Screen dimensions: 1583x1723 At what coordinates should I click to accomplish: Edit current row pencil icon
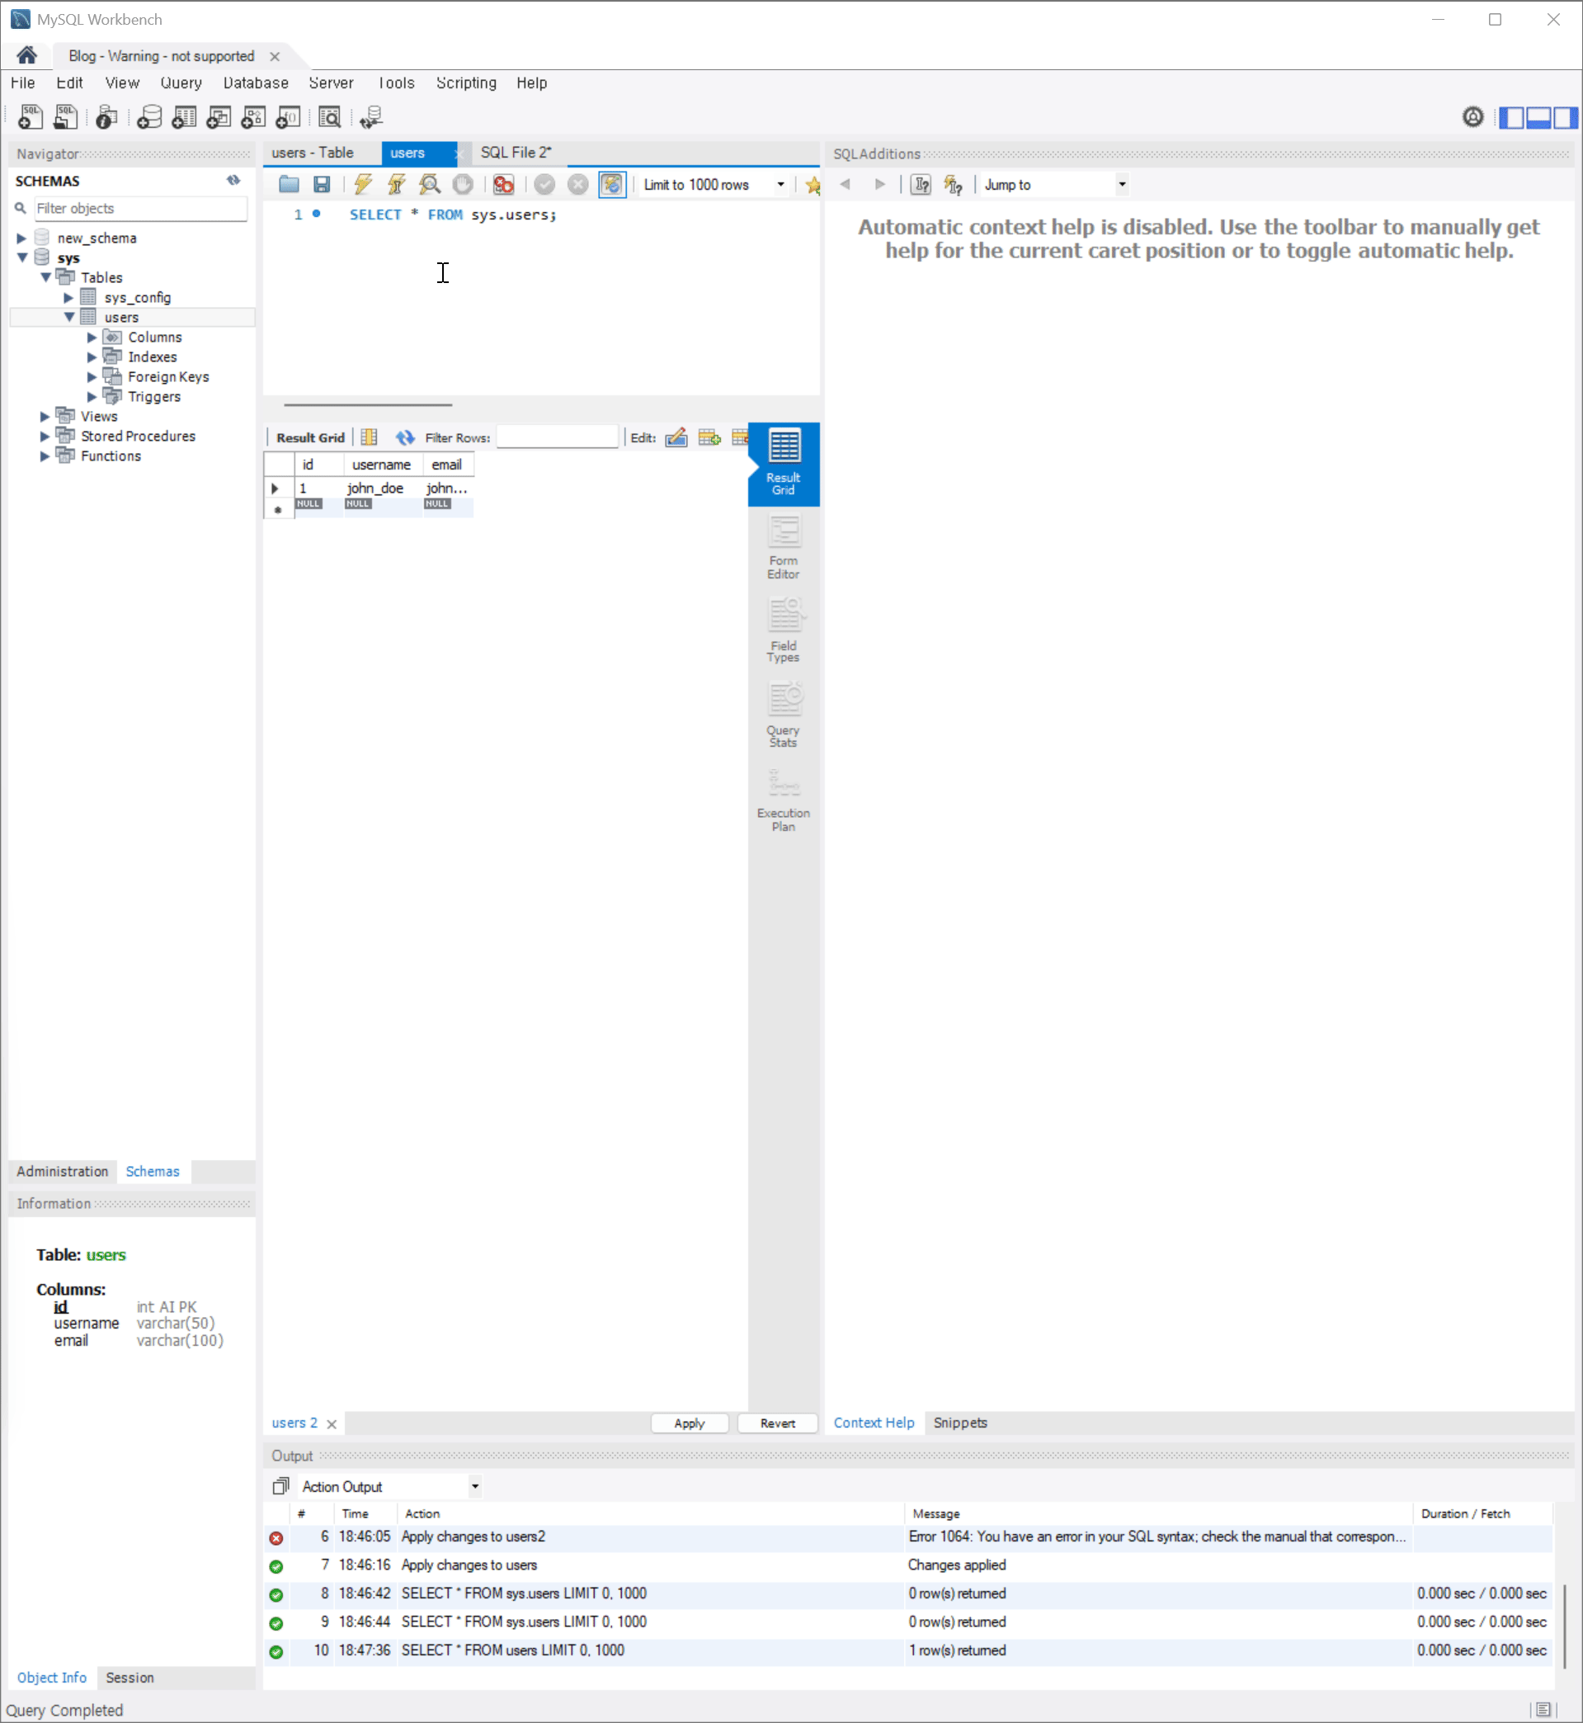676,437
